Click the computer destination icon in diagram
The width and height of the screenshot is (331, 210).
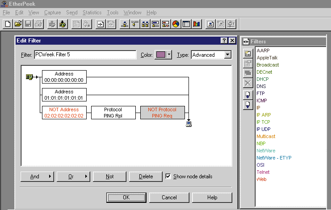[x=189, y=124]
